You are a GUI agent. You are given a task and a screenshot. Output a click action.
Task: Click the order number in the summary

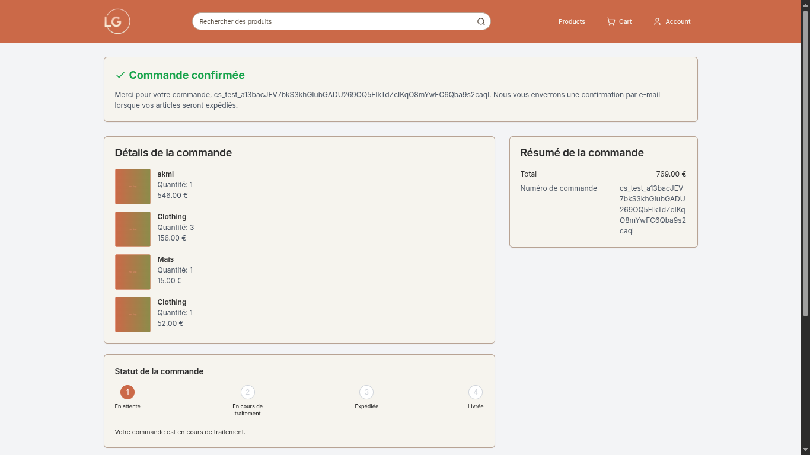pos(652,209)
